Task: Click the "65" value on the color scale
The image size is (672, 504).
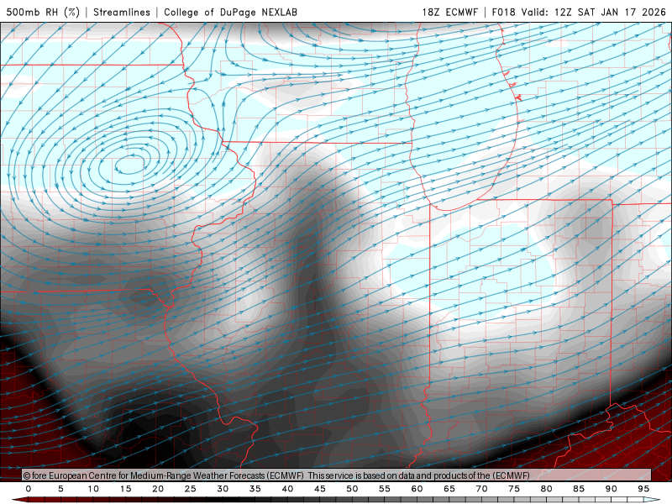Action: pyautogui.click(x=449, y=489)
